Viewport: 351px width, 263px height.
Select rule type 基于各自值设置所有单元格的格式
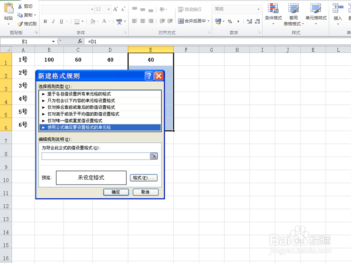tap(100, 94)
